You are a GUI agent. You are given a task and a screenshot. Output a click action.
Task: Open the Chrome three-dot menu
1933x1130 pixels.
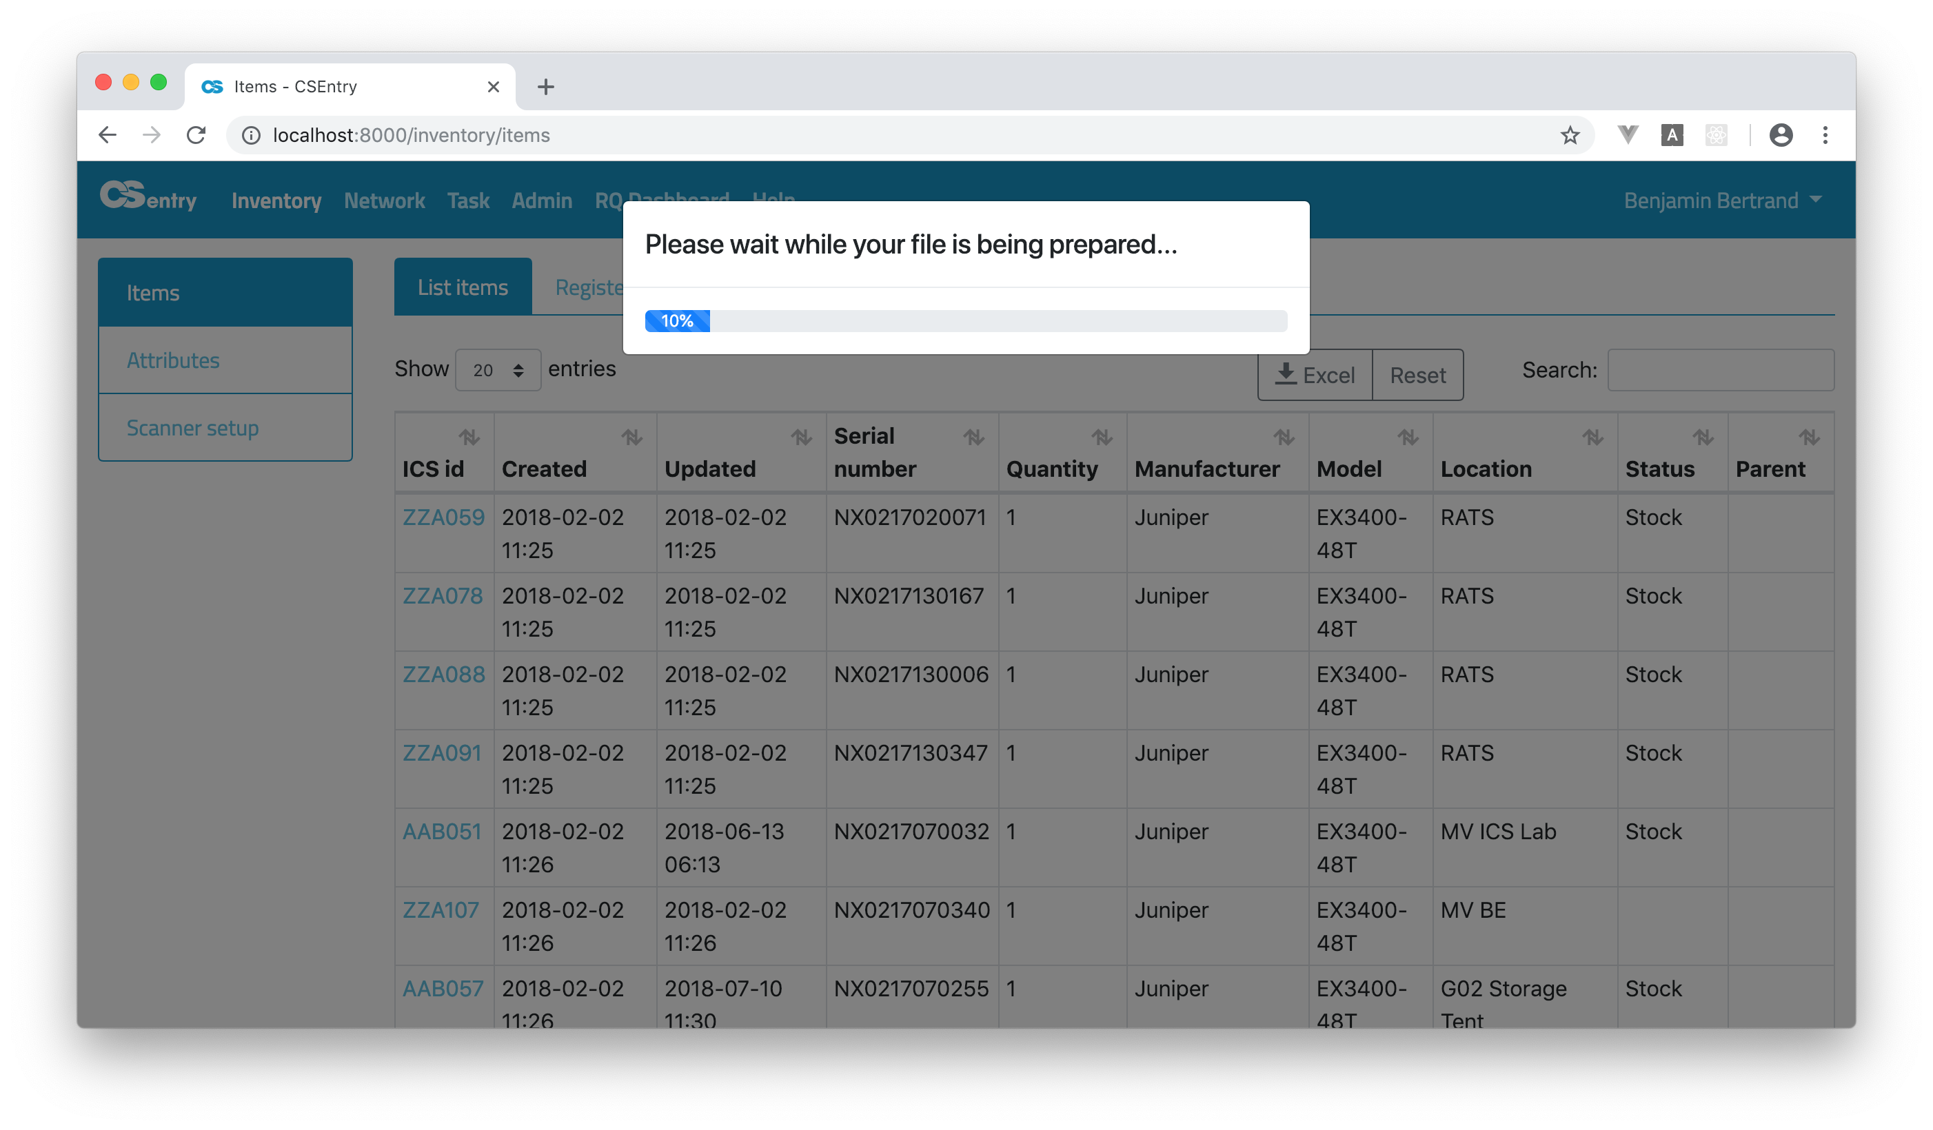pos(1825,135)
